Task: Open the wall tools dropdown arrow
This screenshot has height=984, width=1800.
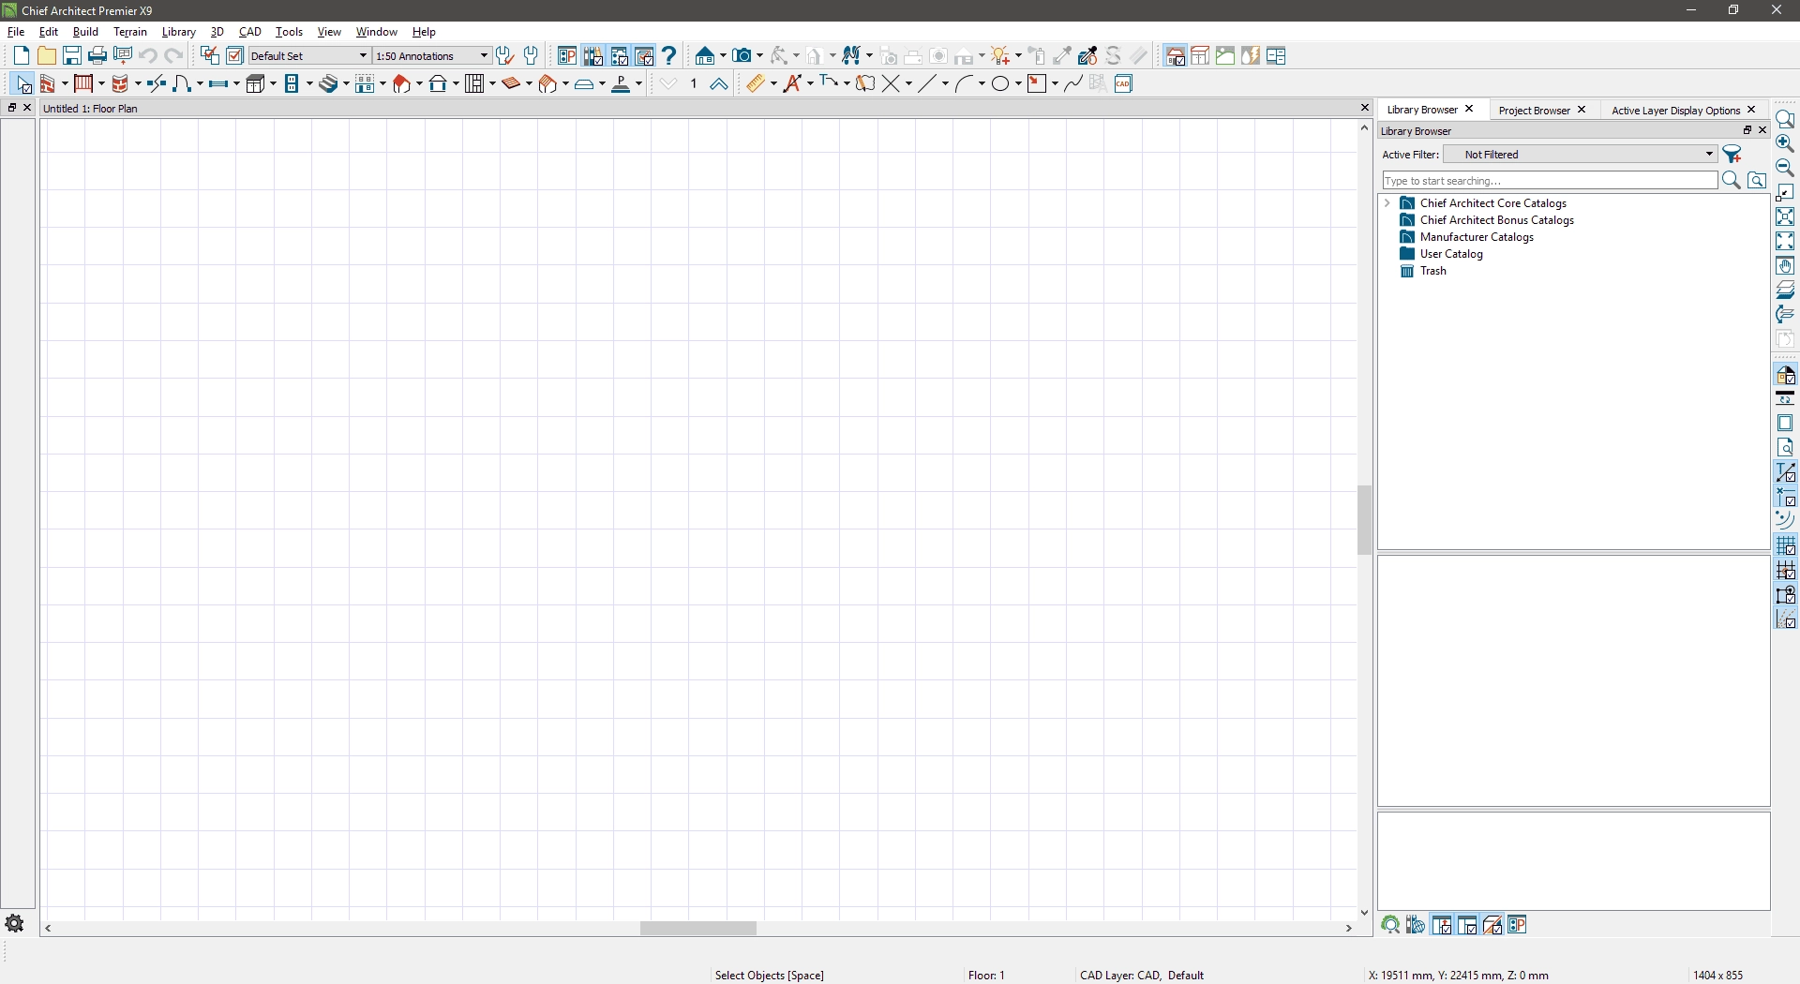Action: (65, 84)
